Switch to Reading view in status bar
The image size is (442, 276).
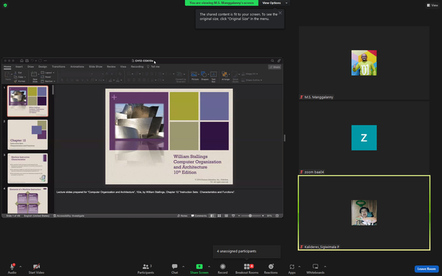(226, 216)
